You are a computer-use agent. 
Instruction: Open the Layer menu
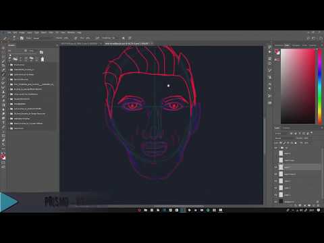coord(30,32)
